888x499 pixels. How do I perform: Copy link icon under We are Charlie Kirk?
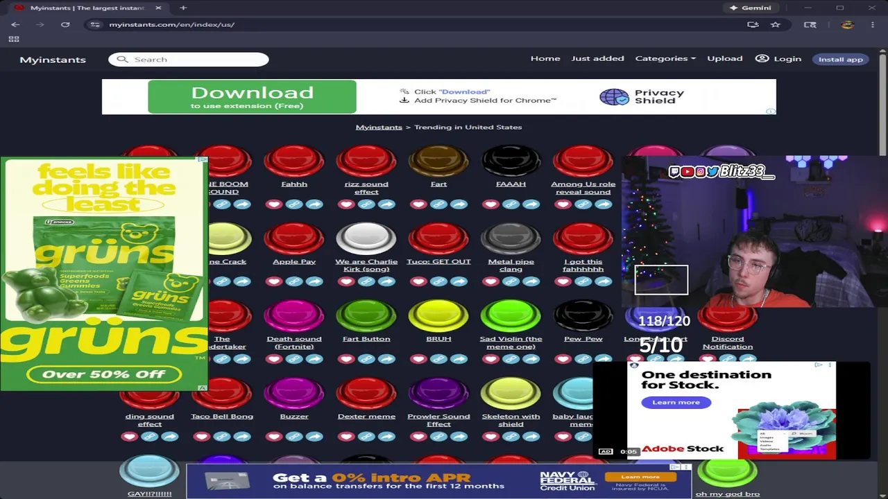tap(366, 281)
